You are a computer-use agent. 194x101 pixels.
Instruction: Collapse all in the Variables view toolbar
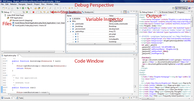point(128,12)
